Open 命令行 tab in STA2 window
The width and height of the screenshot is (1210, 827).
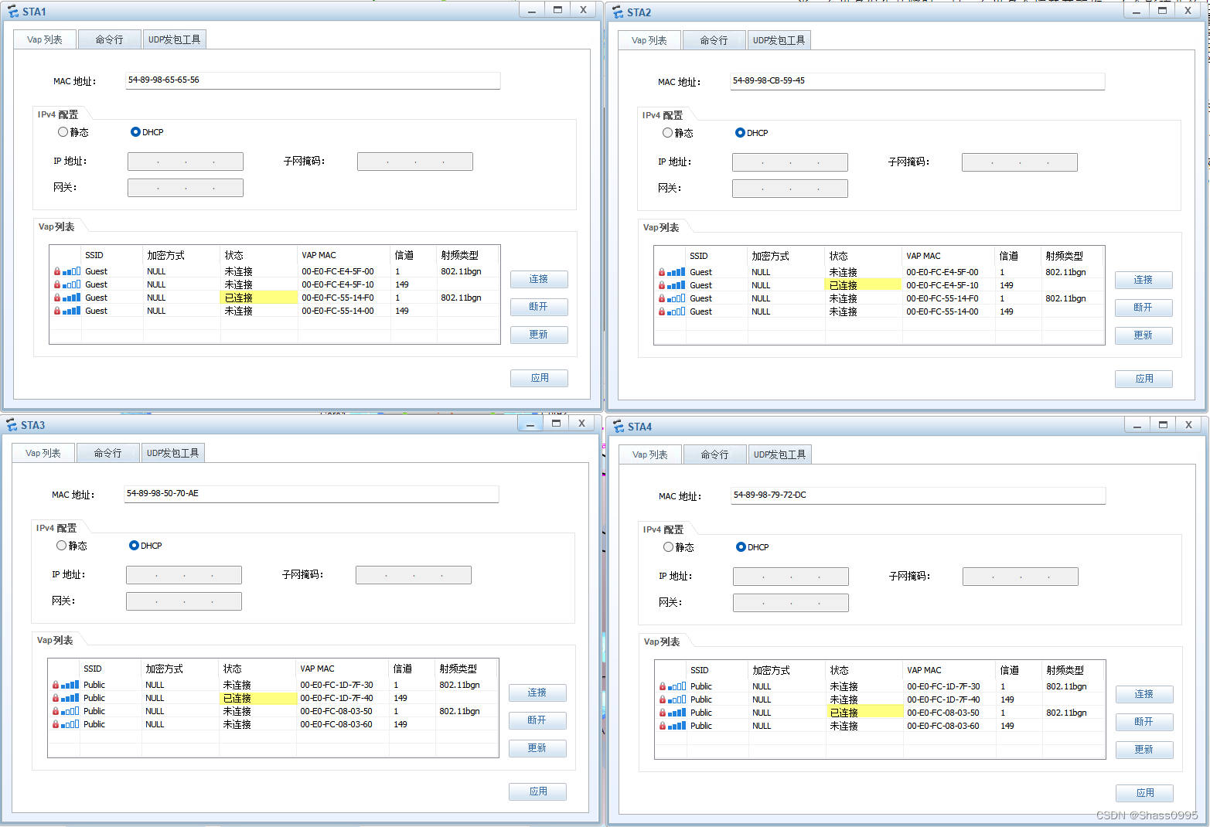point(714,40)
